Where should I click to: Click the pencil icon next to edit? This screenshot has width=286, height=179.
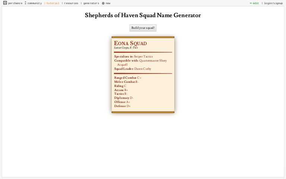(251, 3)
